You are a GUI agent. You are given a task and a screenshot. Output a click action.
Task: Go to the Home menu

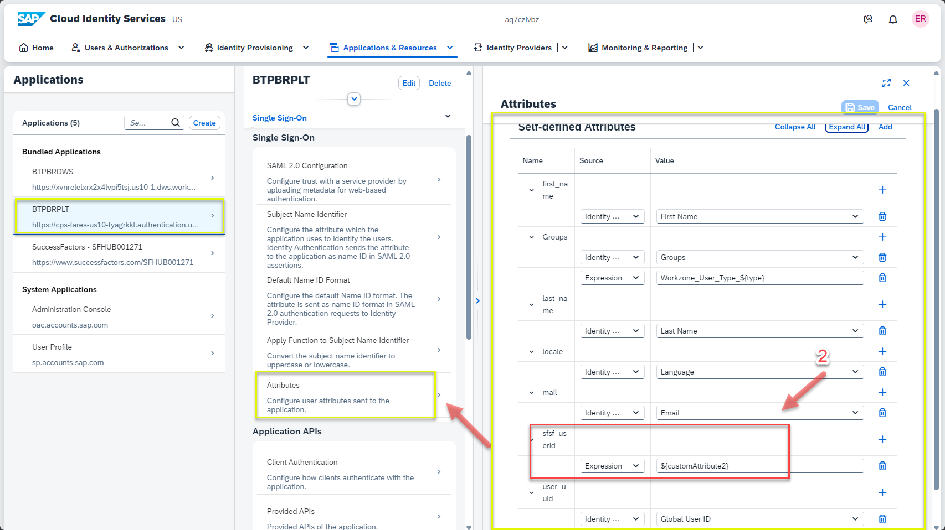click(37, 48)
